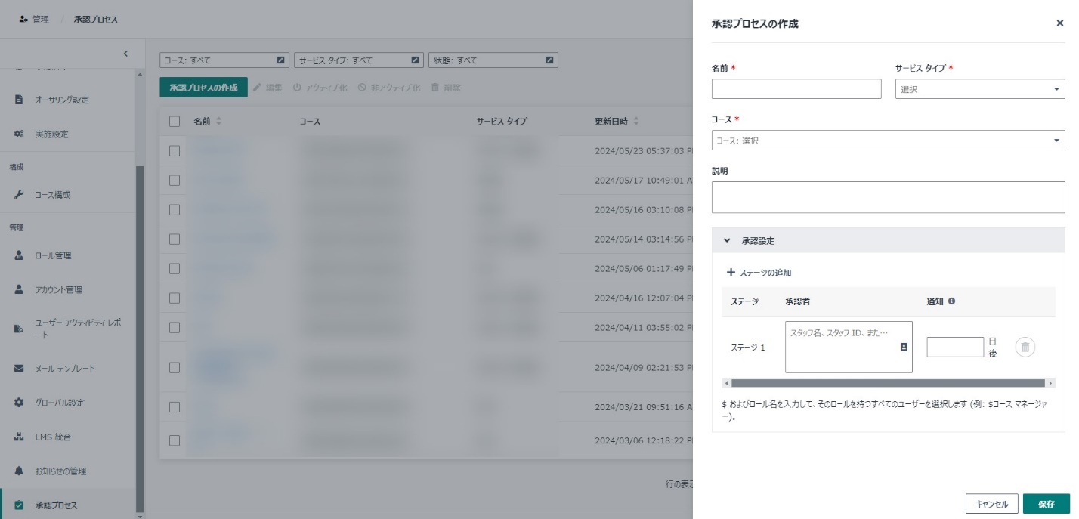Open アカウント管理 in the sidebar

(x=58, y=289)
